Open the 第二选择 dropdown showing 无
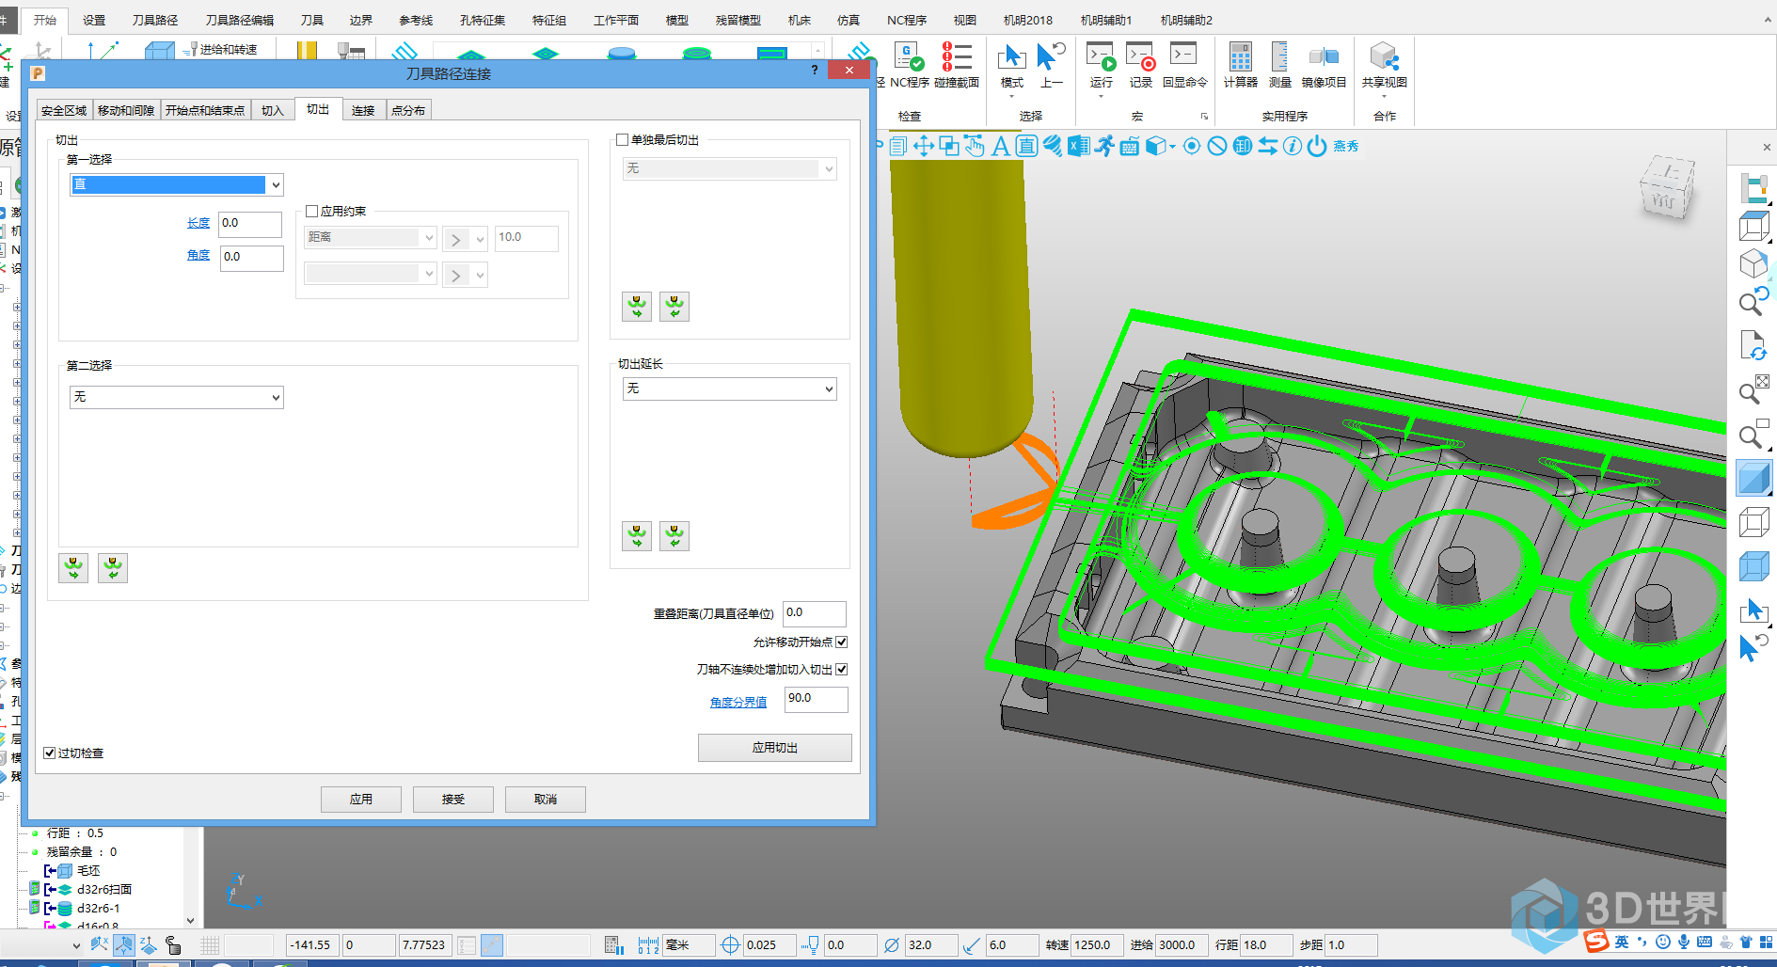The image size is (1777, 967). [177, 397]
